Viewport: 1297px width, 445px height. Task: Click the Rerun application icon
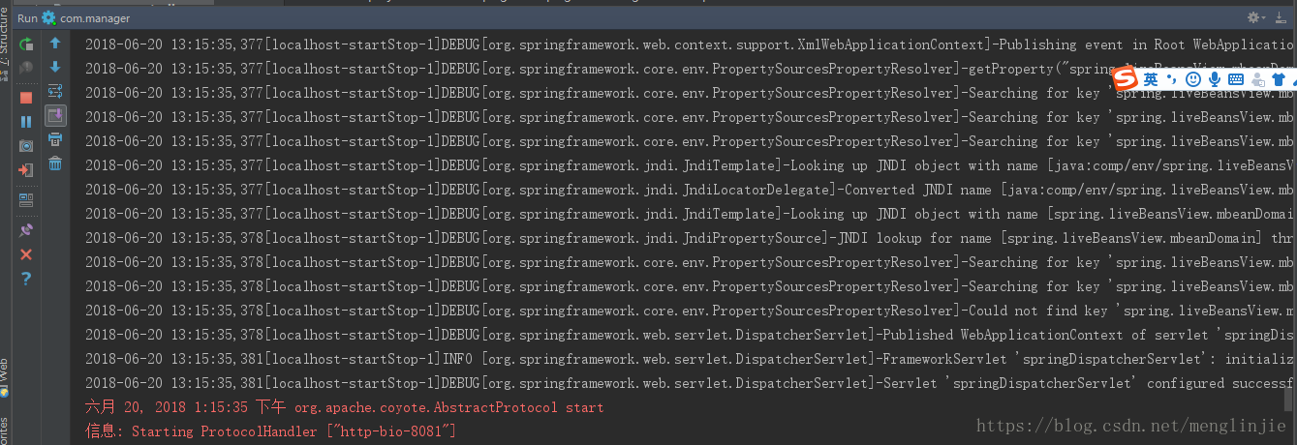click(x=26, y=44)
